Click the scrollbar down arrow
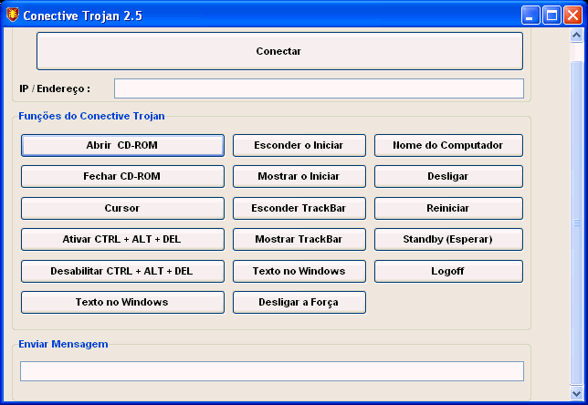 tap(576, 393)
